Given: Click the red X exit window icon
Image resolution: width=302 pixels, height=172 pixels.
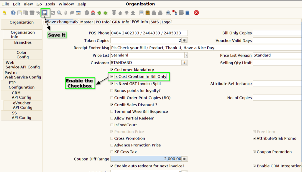Looking at the screenshot, I should [196, 13].
